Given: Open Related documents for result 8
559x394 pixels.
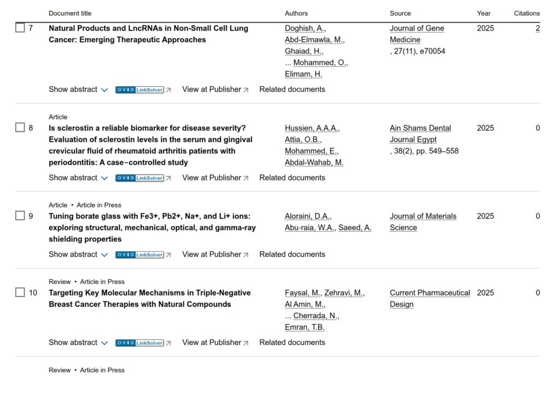Looking at the screenshot, I should click(292, 178).
